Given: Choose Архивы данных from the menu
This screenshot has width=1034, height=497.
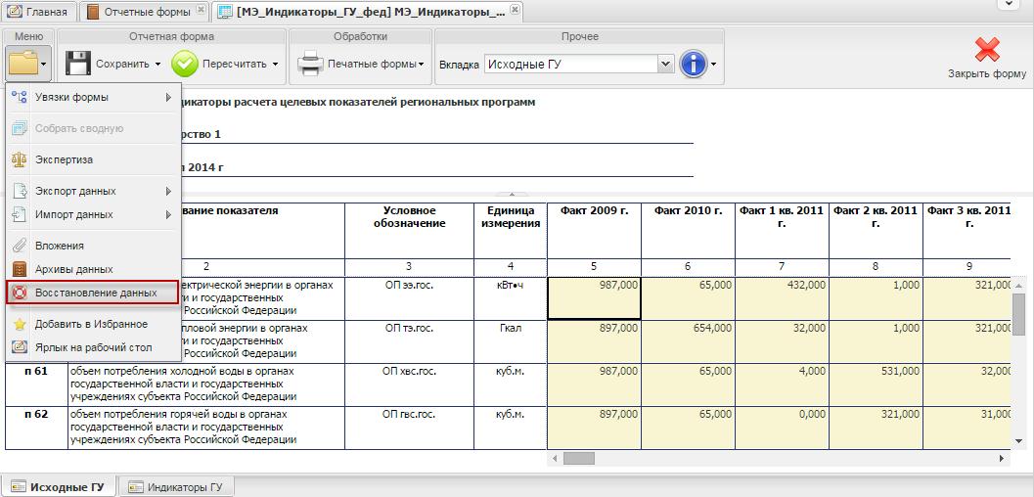Looking at the screenshot, I should pyautogui.click(x=93, y=270).
